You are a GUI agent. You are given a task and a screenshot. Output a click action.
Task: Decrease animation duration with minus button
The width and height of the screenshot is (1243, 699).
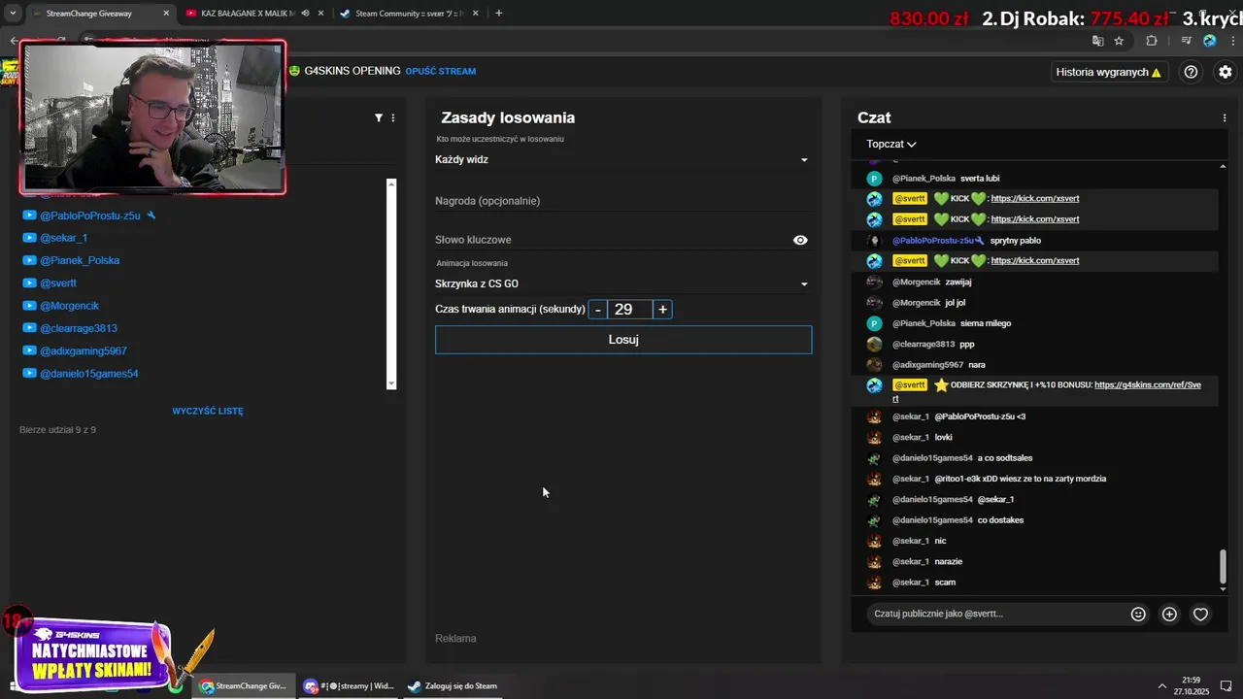598,310
